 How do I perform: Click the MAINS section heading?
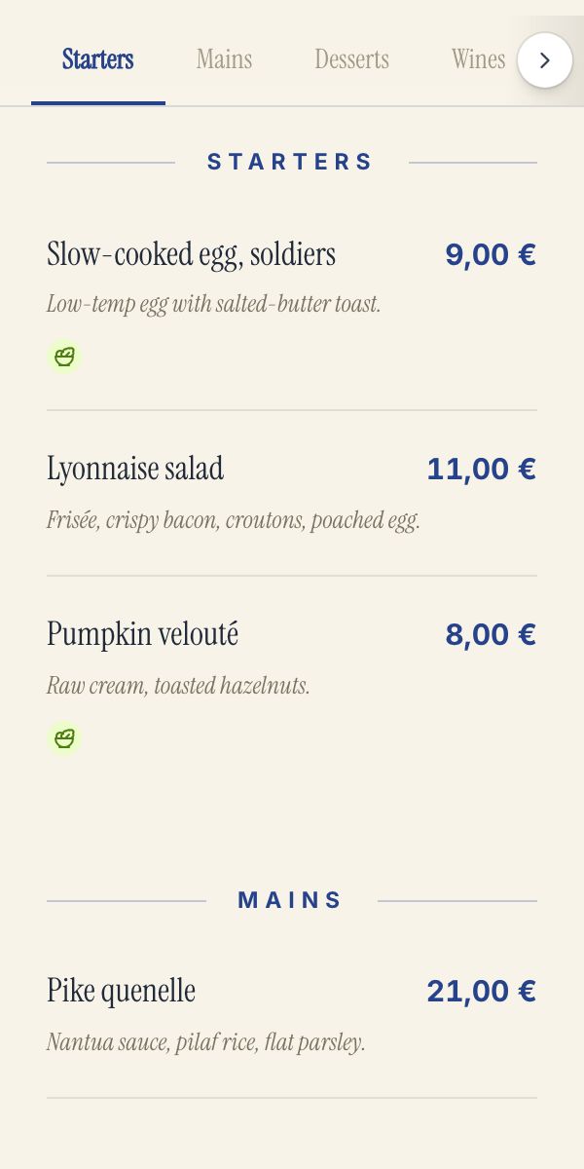291,900
